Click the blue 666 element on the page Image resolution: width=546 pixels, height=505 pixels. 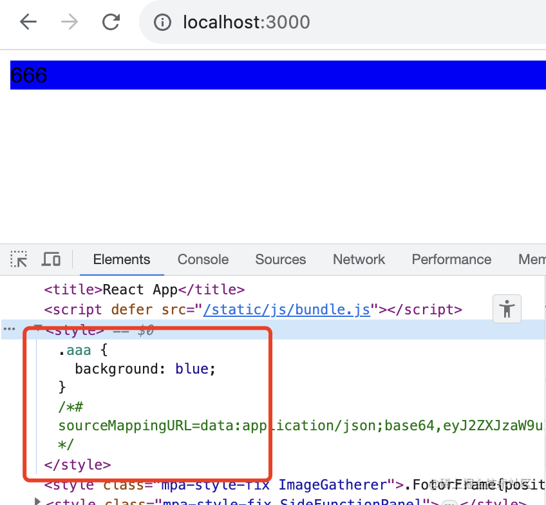278,75
